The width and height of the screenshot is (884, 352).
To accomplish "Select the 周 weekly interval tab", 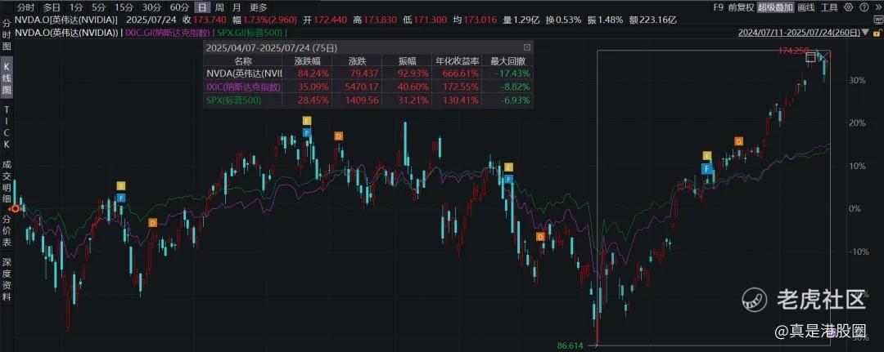I will click(x=219, y=7).
